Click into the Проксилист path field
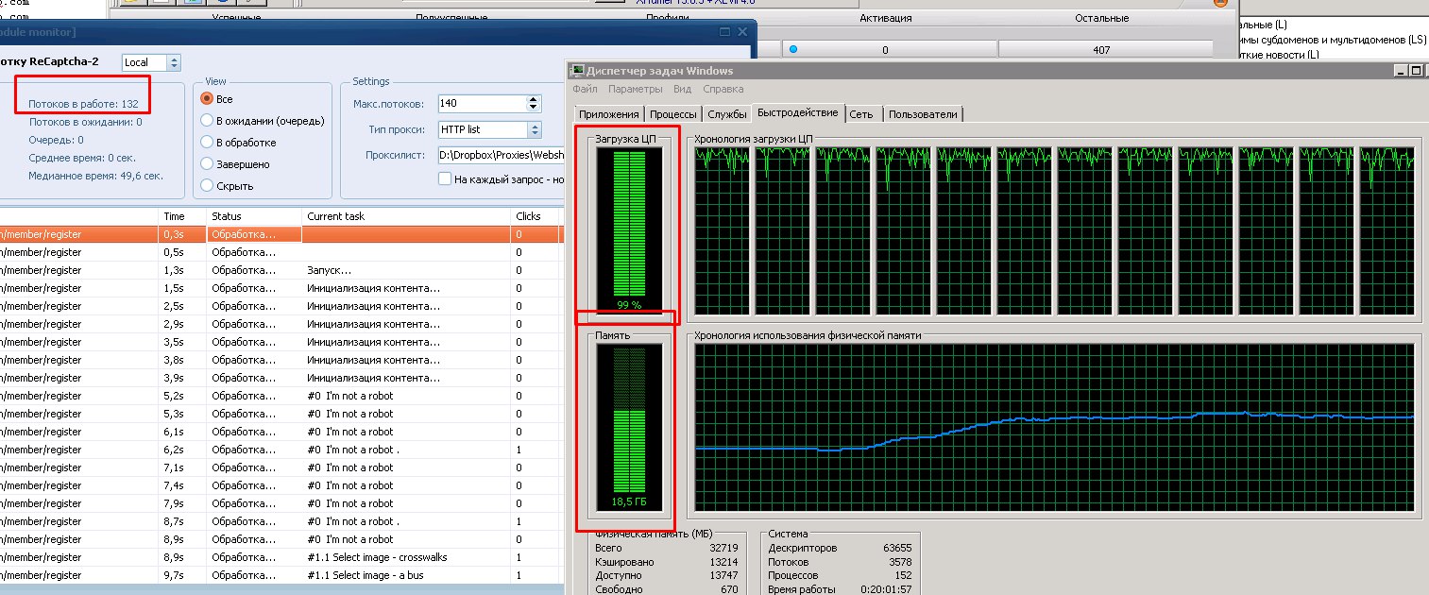Screen dimensions: 1429x595 pos(501,155)
